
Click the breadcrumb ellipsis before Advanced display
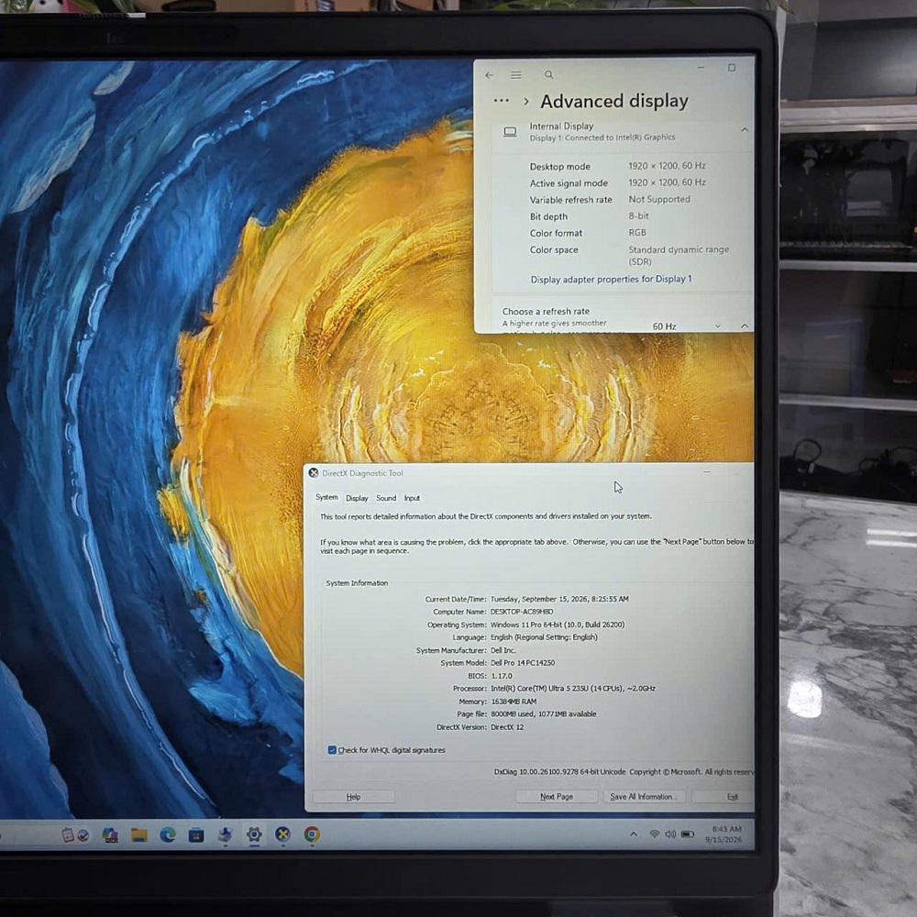pyautogui.click(x=502, y=101)
